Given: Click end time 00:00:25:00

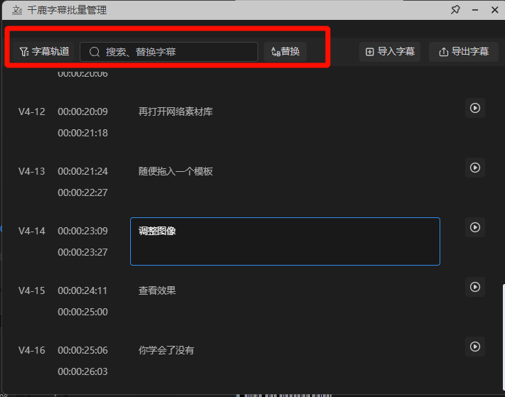Looking at the screenshot, I should point(83,312).
